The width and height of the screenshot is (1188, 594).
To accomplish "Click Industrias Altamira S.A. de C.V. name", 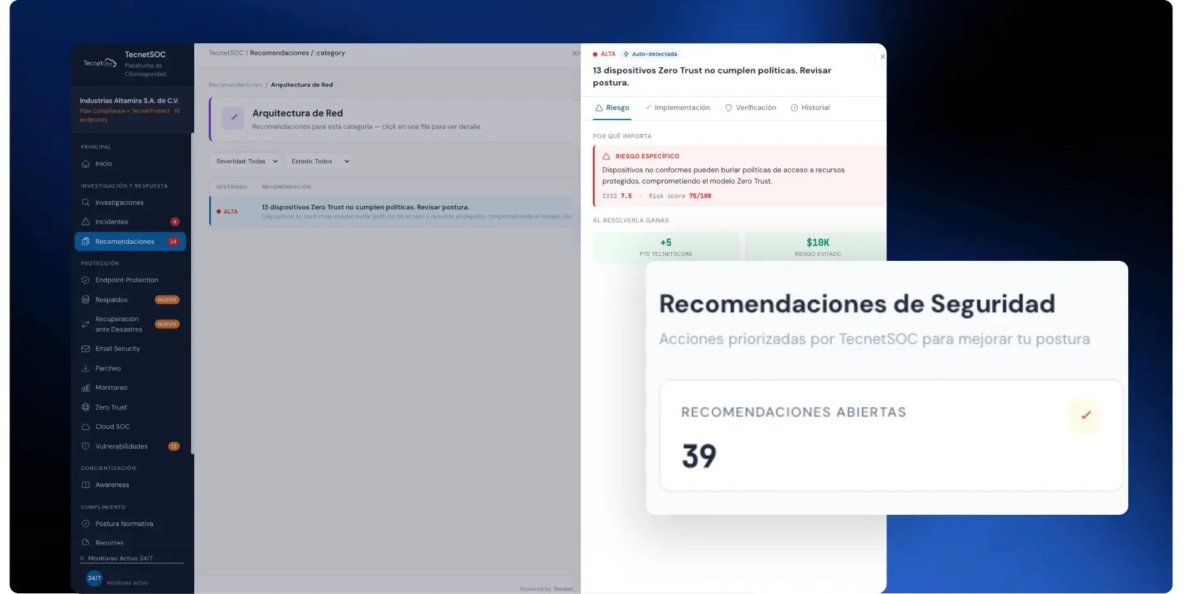I will [129, 101].
